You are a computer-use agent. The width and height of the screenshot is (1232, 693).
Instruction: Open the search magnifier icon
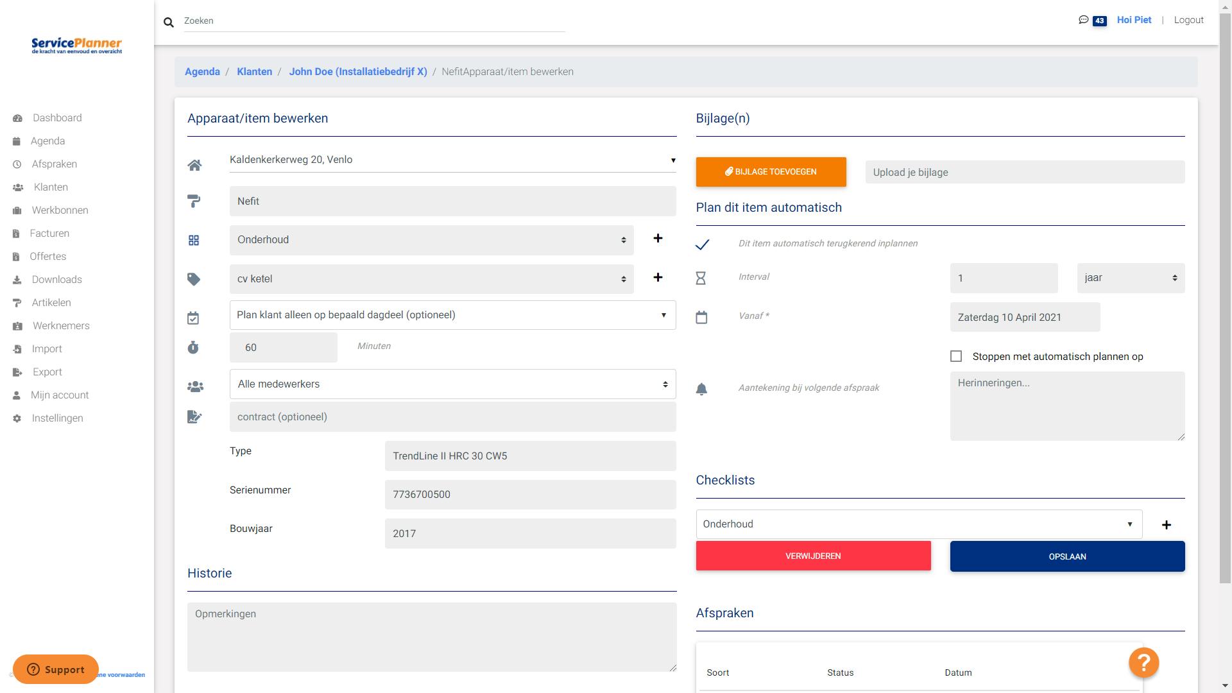click(x=168, y=21)
